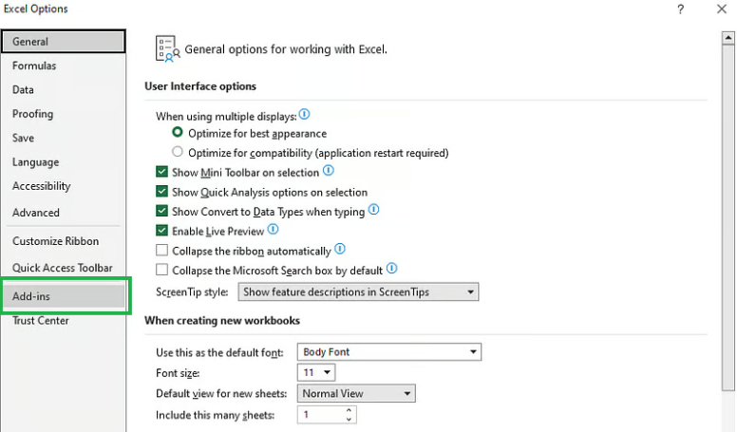
Task: Click info icon next to Mini Toolbar option
Action: (x=329, y=171)
